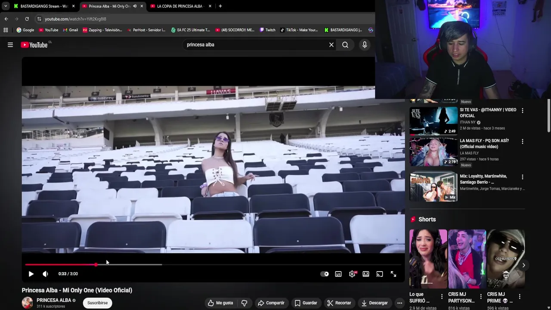The image size is (551, 310).
Task: Clip the video with Recortar
Action: pyautogui.click(x=339, y=303)
